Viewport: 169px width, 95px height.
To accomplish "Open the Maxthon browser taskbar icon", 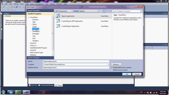I will [x=11, y=92].
